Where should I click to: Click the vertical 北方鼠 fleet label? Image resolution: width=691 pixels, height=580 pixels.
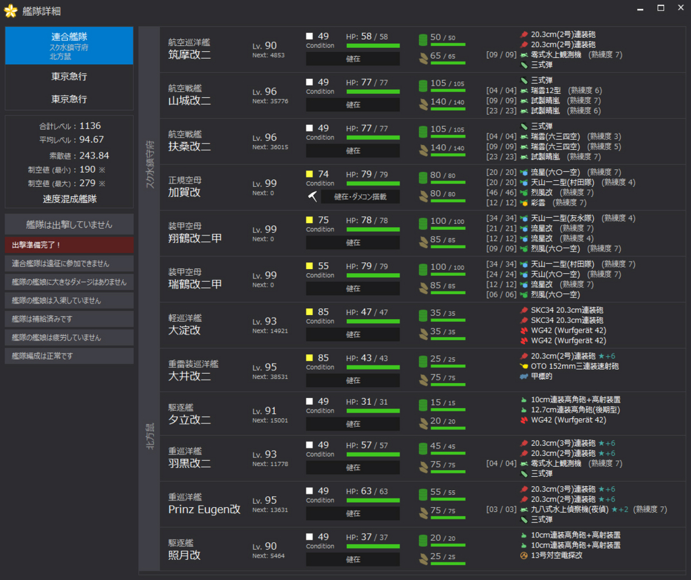[x=150, y=436]
